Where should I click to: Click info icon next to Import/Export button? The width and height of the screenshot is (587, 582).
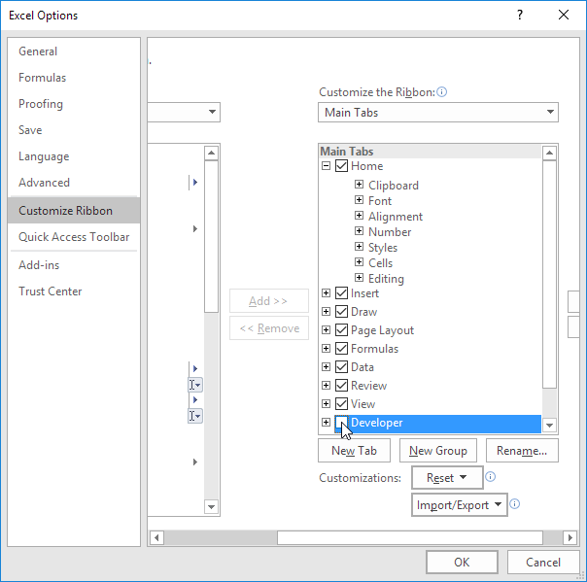(515, 503)
